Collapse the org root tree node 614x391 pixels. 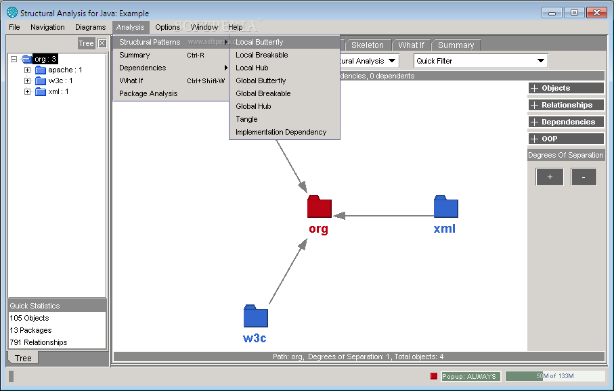click(14, 59)
